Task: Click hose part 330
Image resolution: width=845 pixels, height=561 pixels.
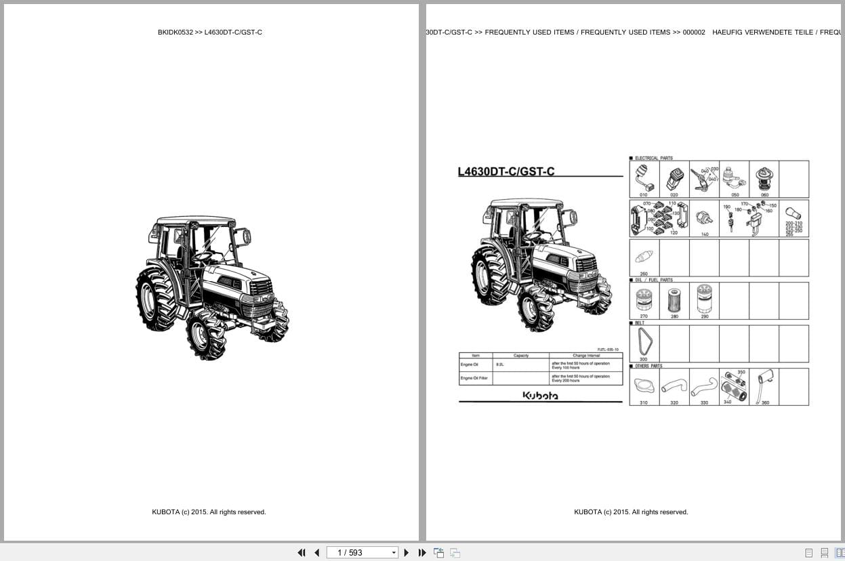Action: pyautogui.click(x=705, y=386)
